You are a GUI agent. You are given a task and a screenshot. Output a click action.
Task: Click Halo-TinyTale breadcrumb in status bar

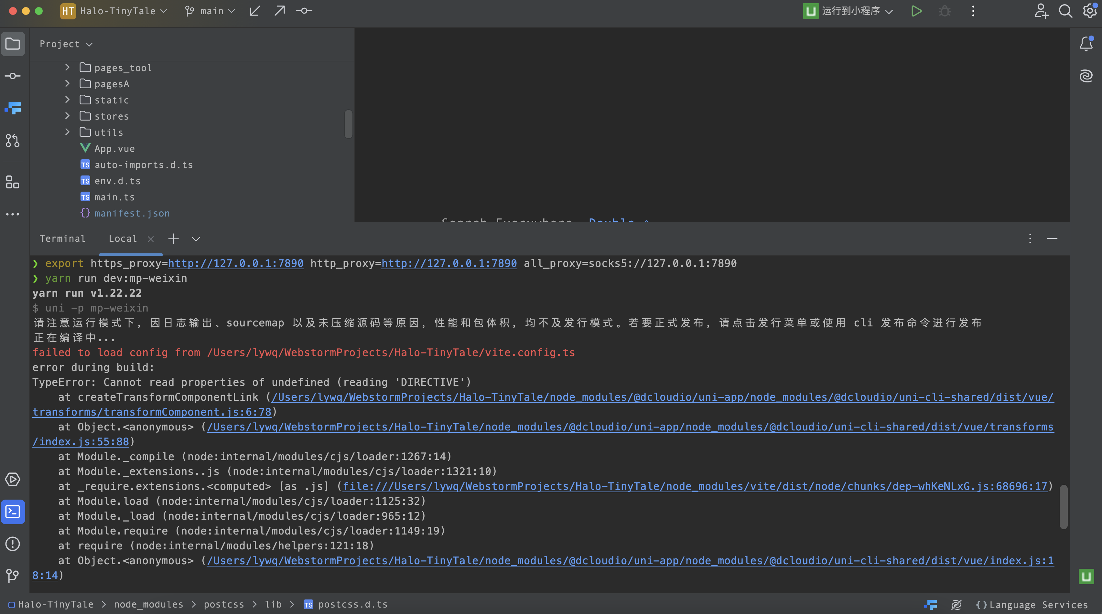click(x=51, y=605)
